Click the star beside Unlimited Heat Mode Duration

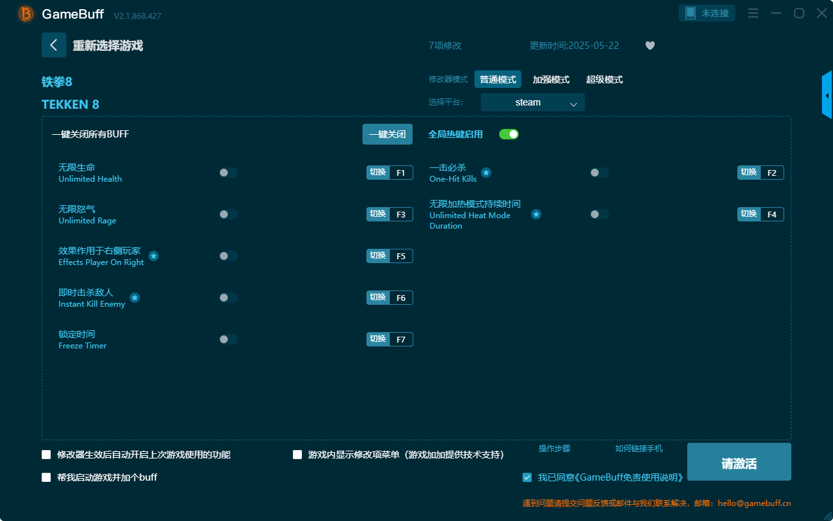[x=536, y=214]
